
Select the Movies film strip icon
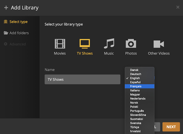pos(60,44)
